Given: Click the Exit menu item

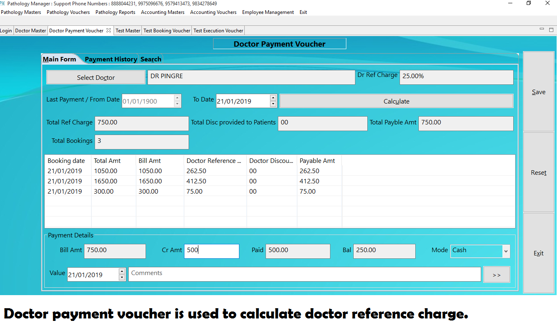Looking at the screenshot, I should (x=303, y=12).
